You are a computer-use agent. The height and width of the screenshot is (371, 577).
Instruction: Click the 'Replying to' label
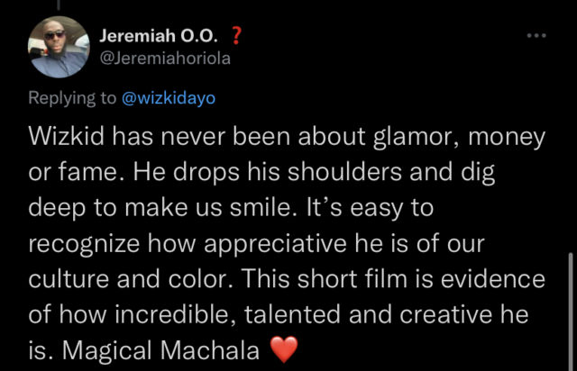72,98
